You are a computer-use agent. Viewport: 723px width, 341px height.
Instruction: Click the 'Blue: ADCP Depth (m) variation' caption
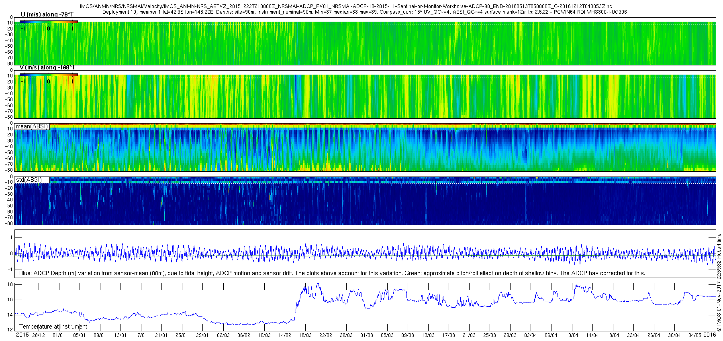tap(332, 273)
